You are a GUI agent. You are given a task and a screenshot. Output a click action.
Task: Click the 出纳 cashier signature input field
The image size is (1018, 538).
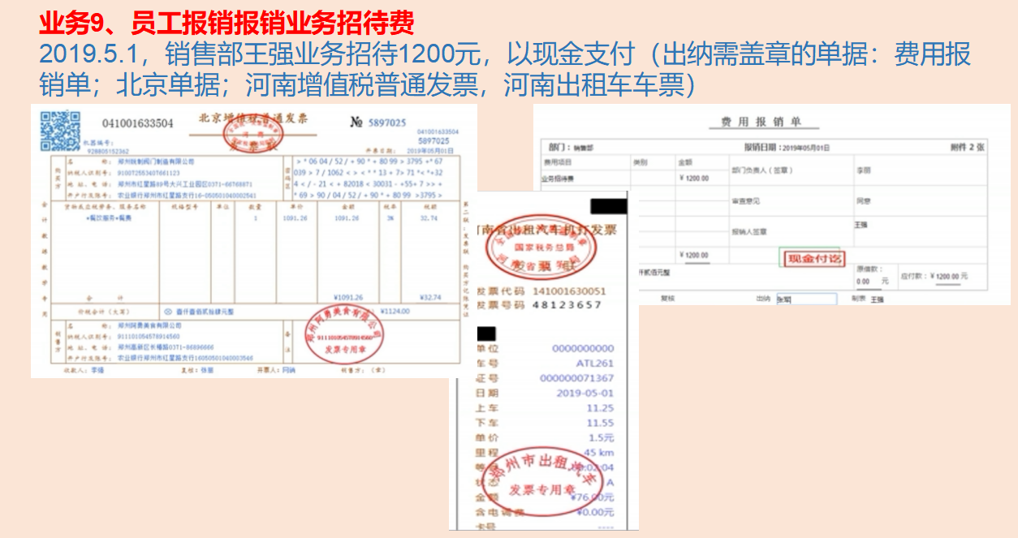[806, 299]
